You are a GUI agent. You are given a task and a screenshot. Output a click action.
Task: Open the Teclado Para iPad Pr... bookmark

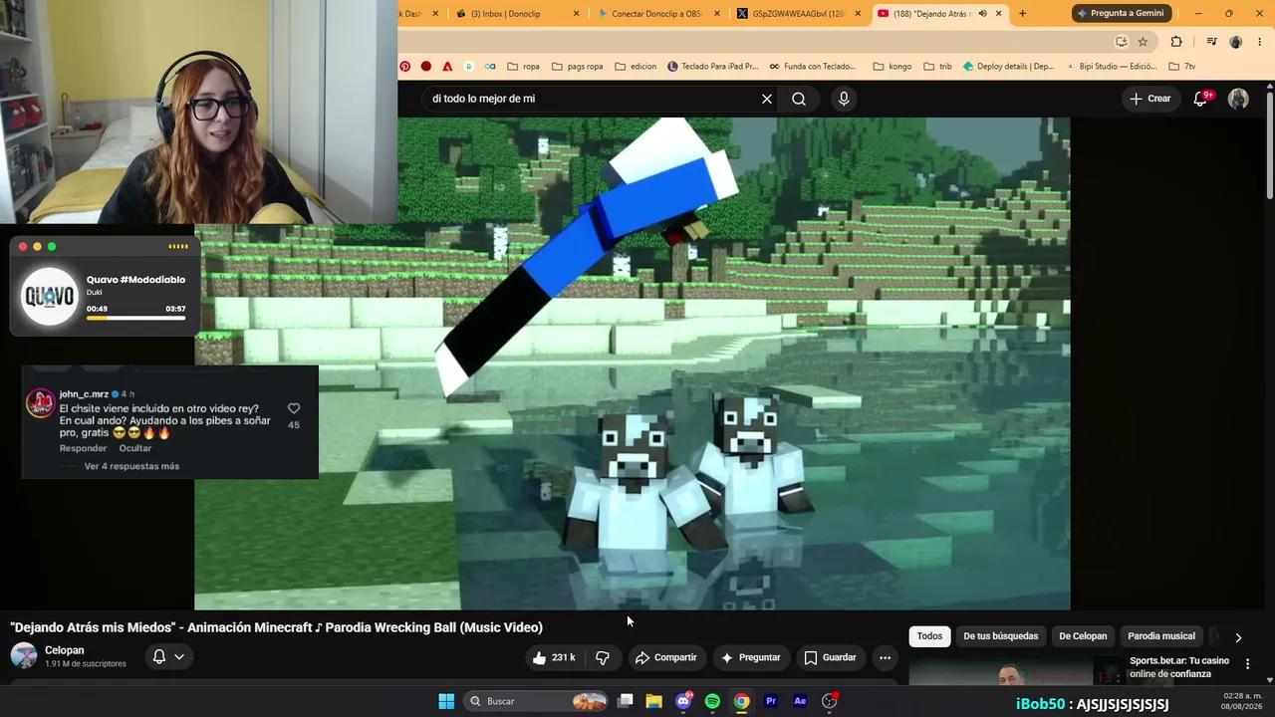pos(712,67)
